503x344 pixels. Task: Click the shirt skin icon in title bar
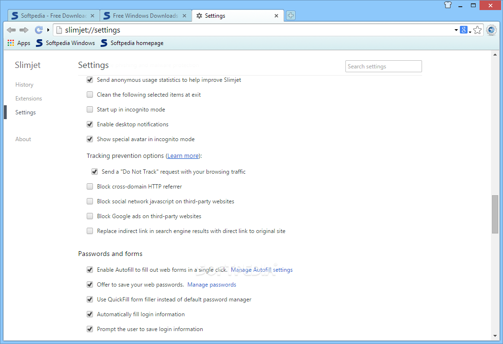click(x=448, y=5)
